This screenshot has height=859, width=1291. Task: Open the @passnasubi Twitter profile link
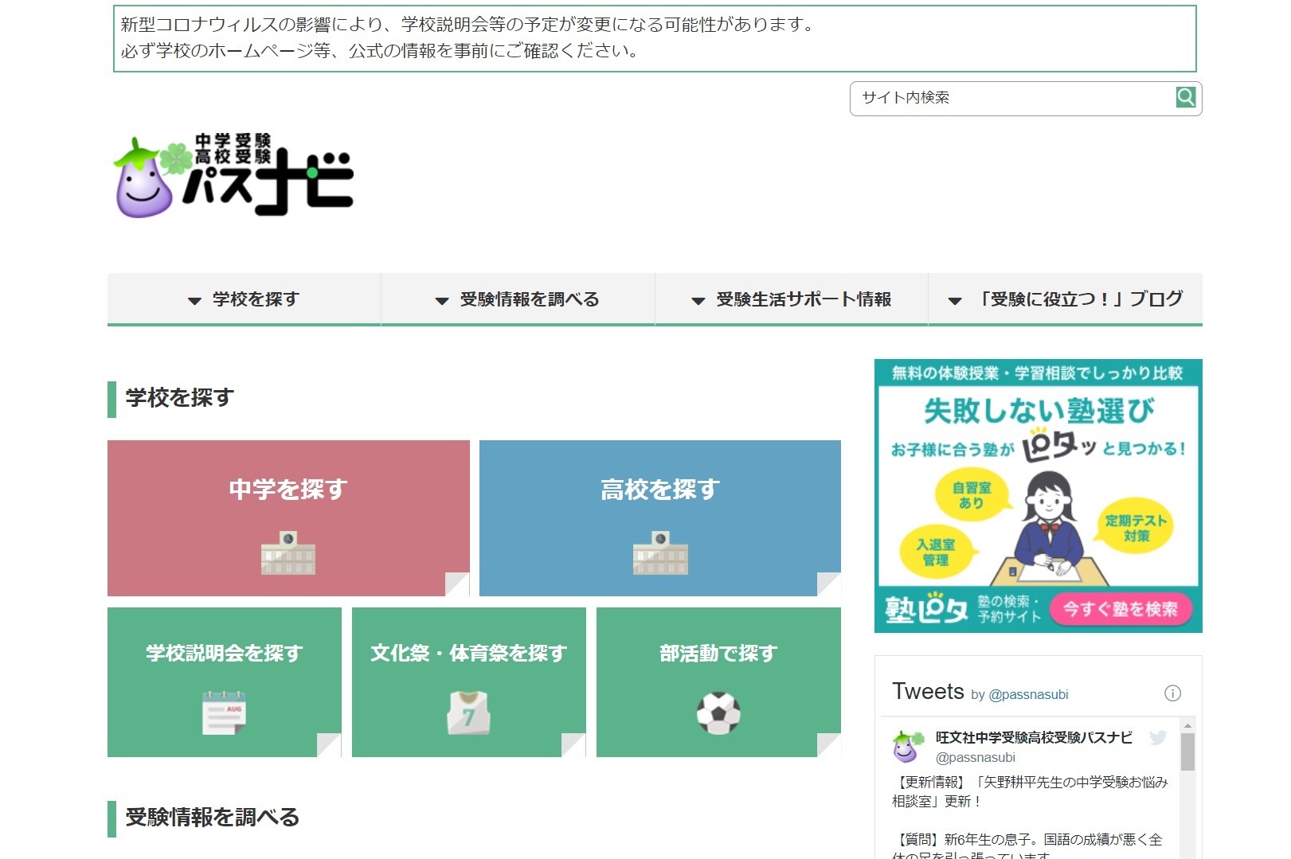[1027, 694]
